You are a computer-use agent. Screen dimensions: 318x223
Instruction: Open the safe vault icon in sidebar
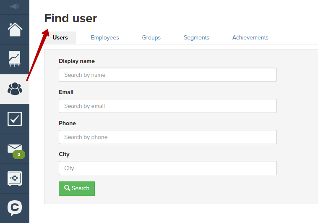click(15, 178)
